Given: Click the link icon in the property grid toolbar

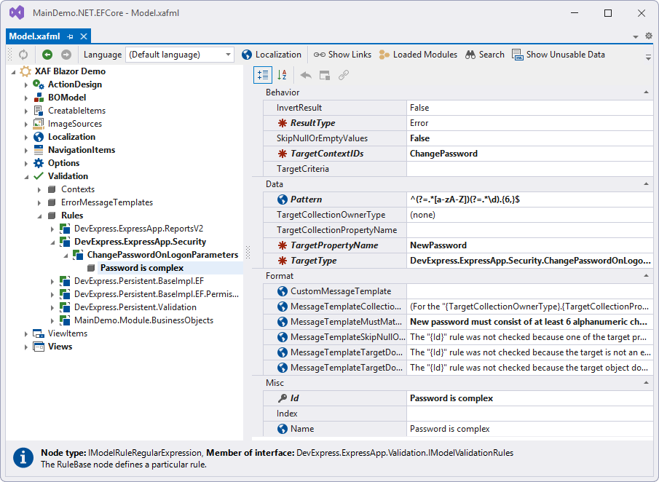Looking at the screenshot, I should click(x=343, y=74).
